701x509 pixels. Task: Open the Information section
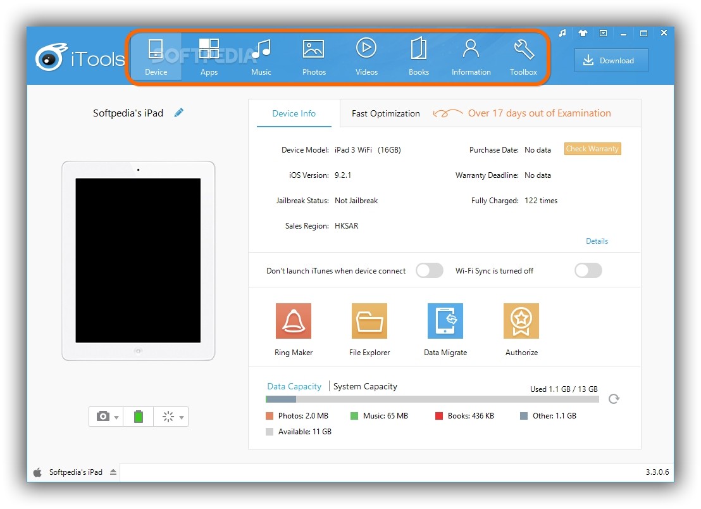[471, 57]
